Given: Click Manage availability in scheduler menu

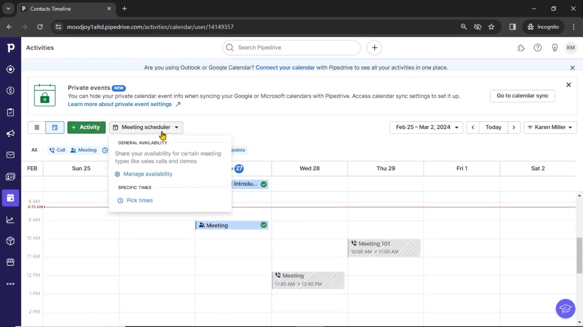Looking at the screenshot, I should (144, 174).
